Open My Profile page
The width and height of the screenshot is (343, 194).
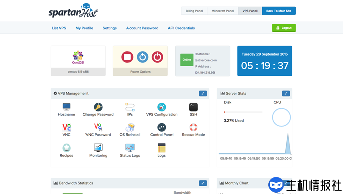tap(84, 28)
